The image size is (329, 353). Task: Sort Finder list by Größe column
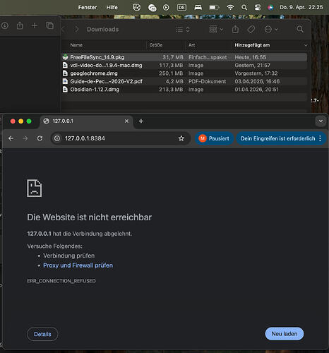point(156,45)
